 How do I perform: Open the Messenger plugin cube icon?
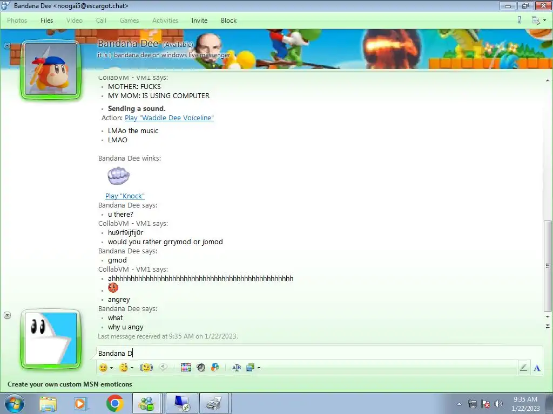215,368
